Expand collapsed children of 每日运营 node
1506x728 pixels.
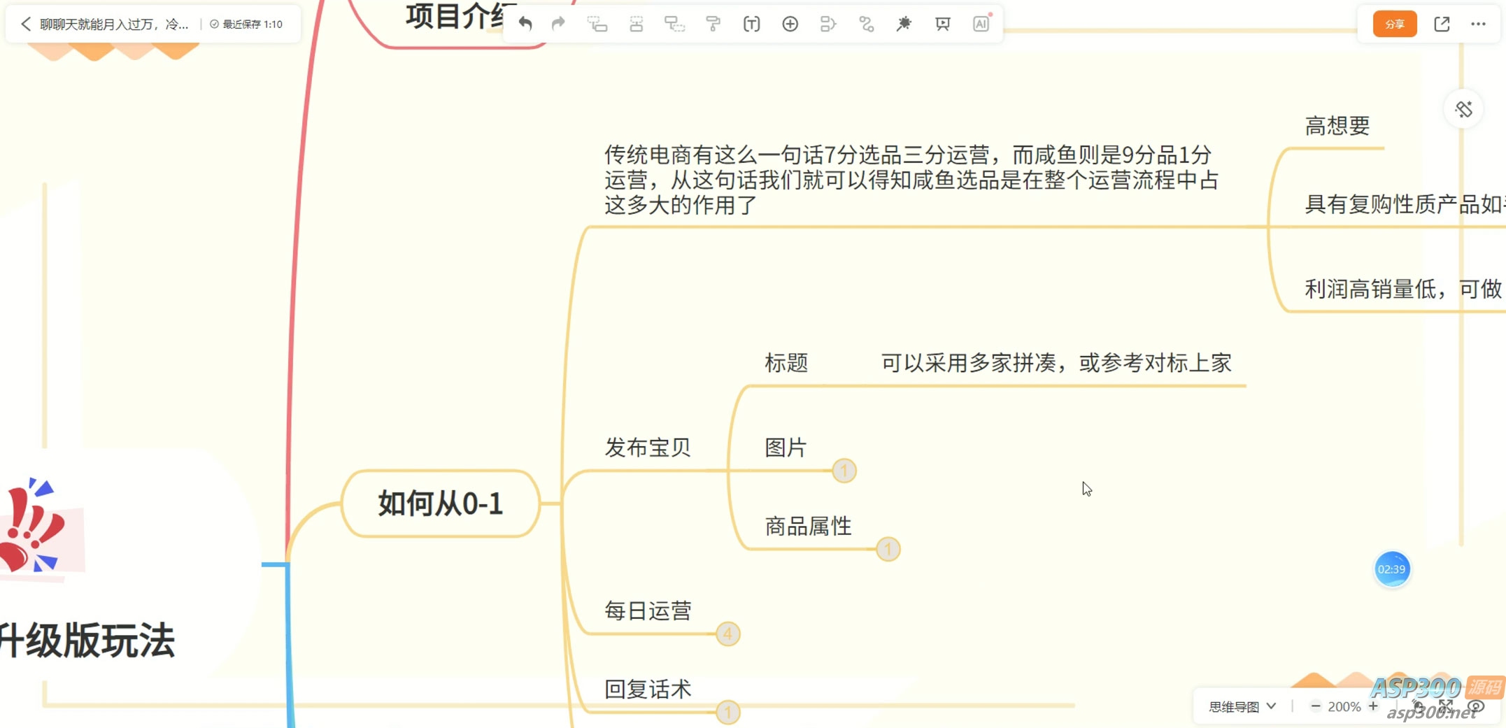pyautogui.click(x=727, y=634)
